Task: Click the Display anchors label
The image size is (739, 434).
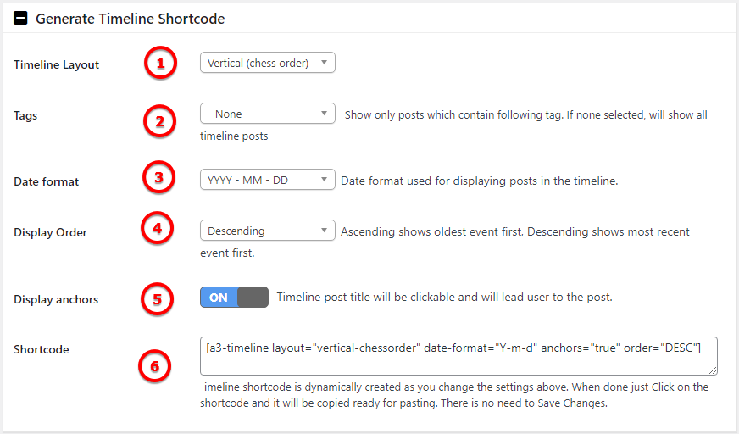Action: point(56,300)
